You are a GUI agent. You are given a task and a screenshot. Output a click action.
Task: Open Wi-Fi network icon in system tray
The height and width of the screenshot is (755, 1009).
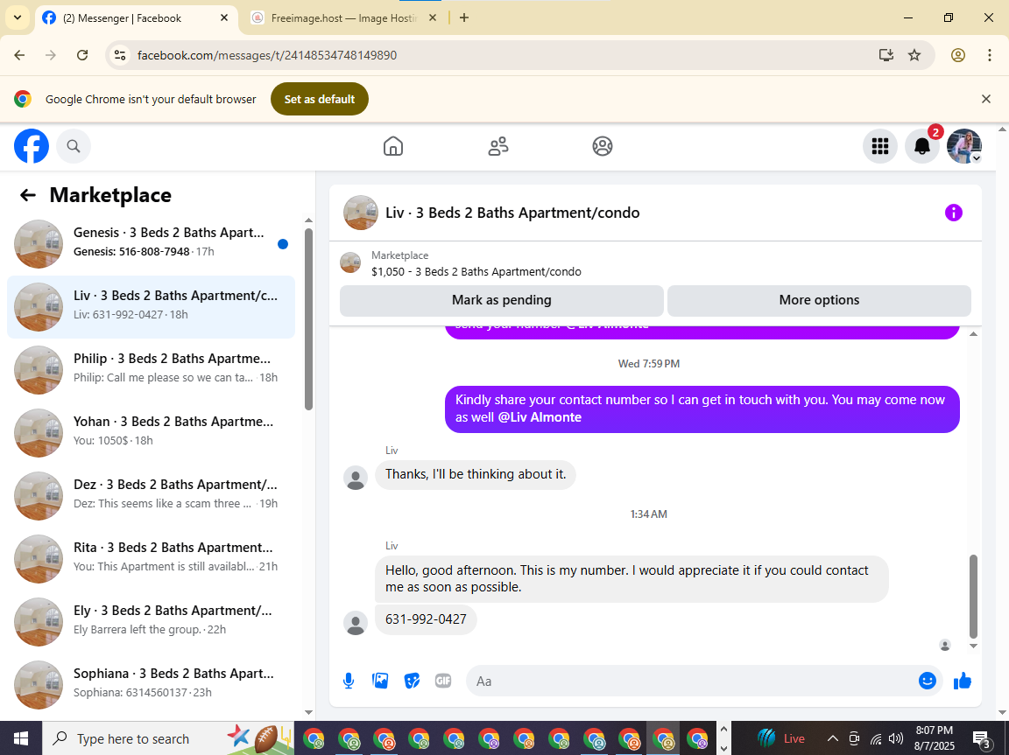(876, 738)
